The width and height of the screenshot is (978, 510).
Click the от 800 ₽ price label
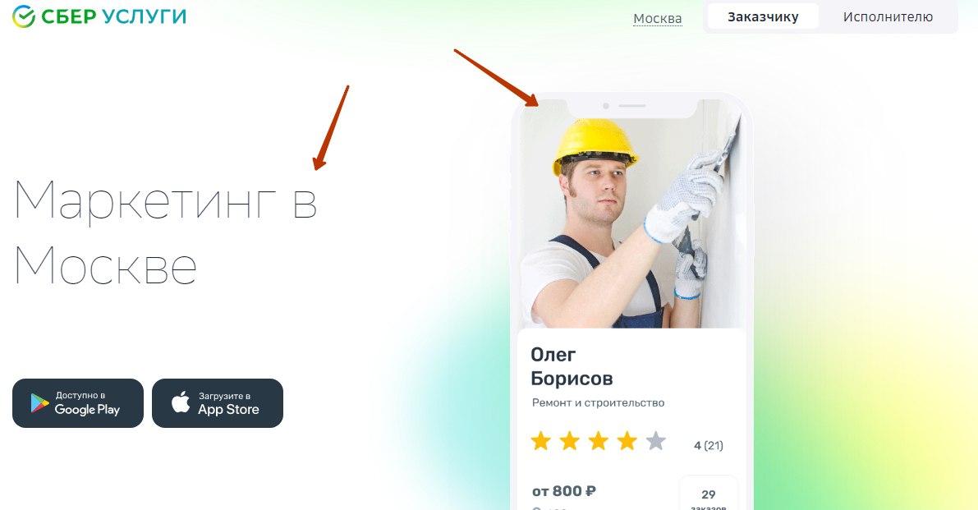pyautogui.click(x=564, y=491)
